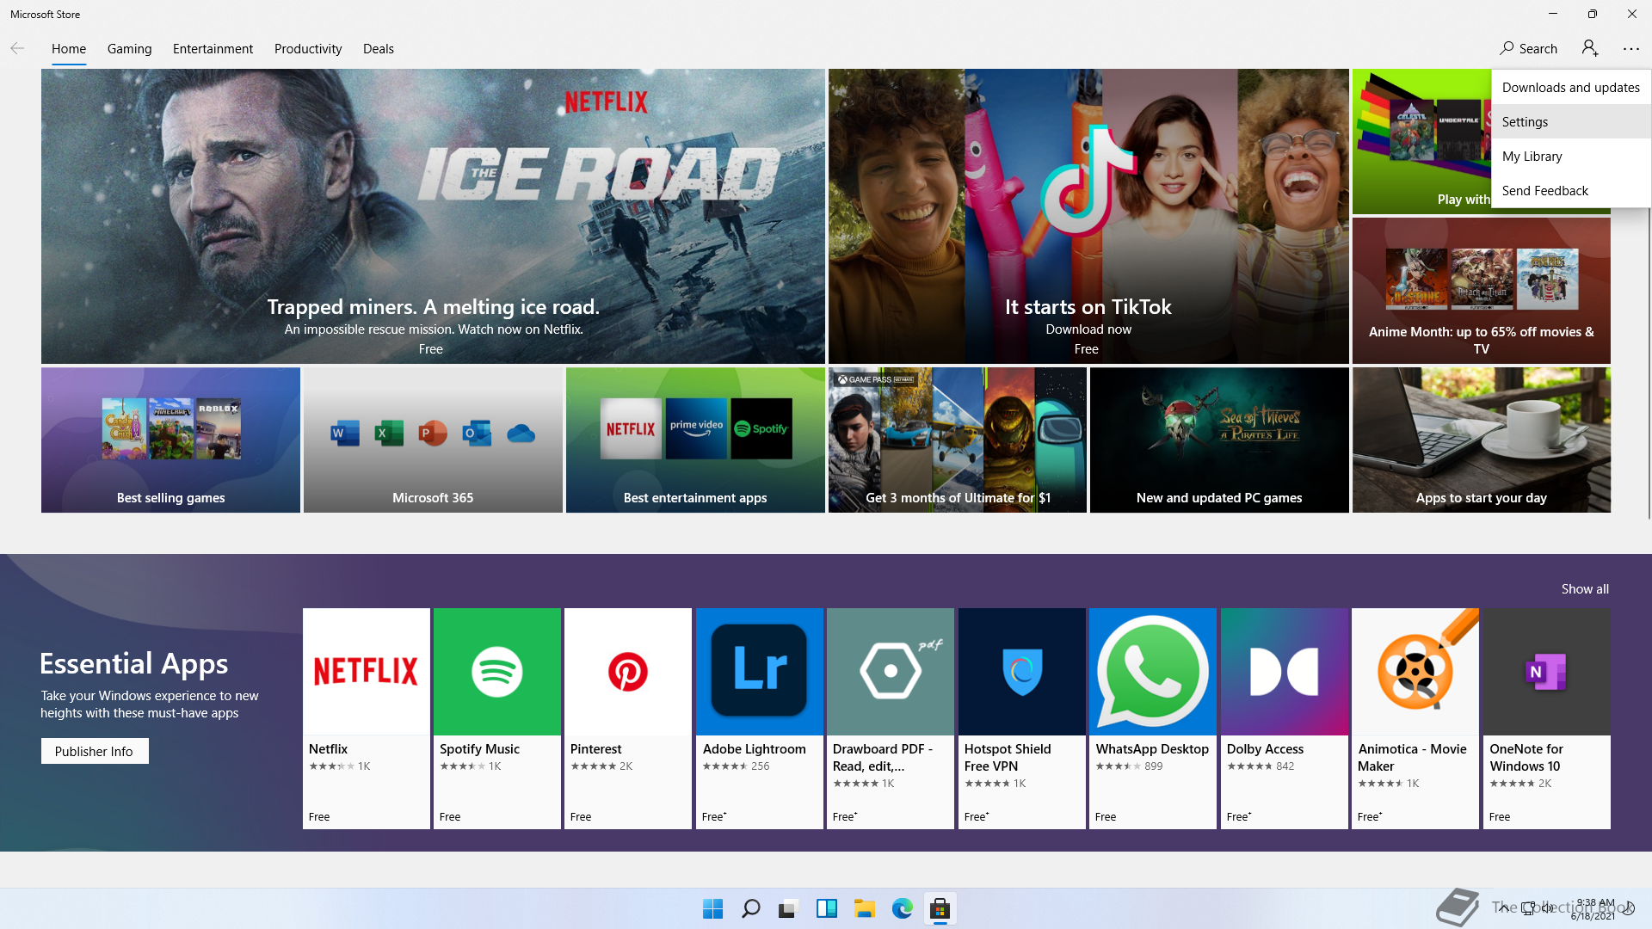
Task: Open the Dolby Access app tile
Action: [x=1284, y=718]
